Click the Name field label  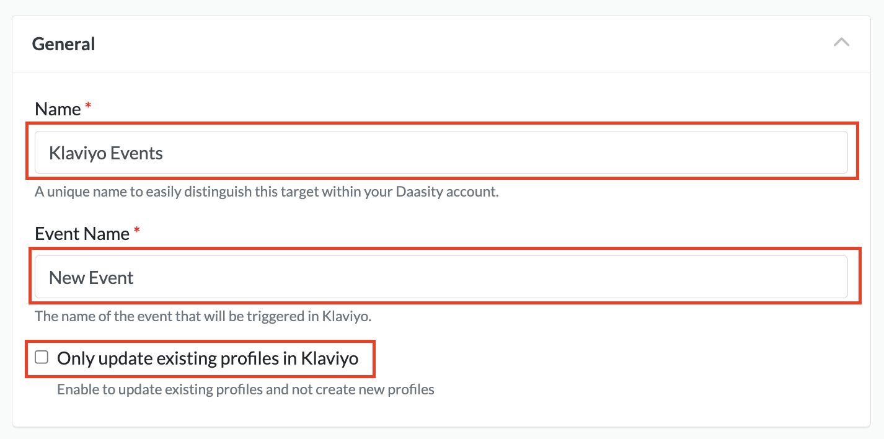click(58, 109)
